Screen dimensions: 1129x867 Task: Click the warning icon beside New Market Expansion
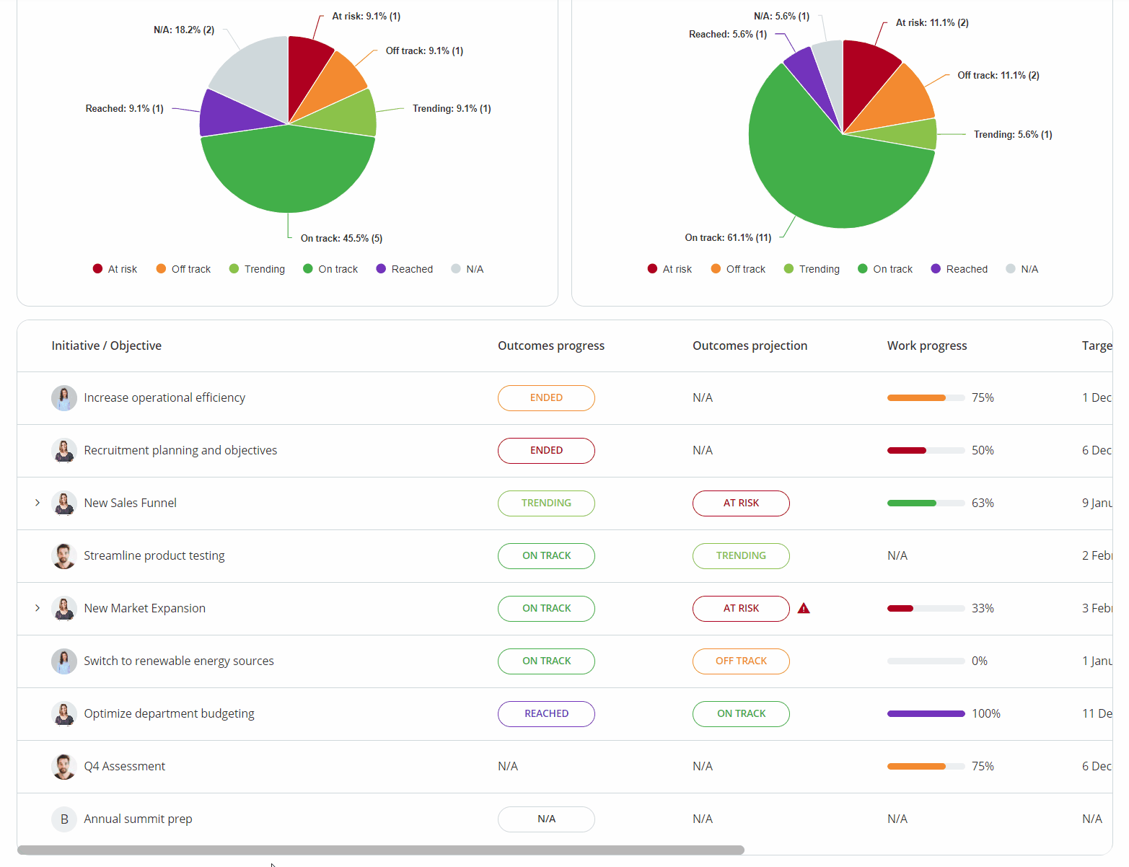tap(804, 608)
